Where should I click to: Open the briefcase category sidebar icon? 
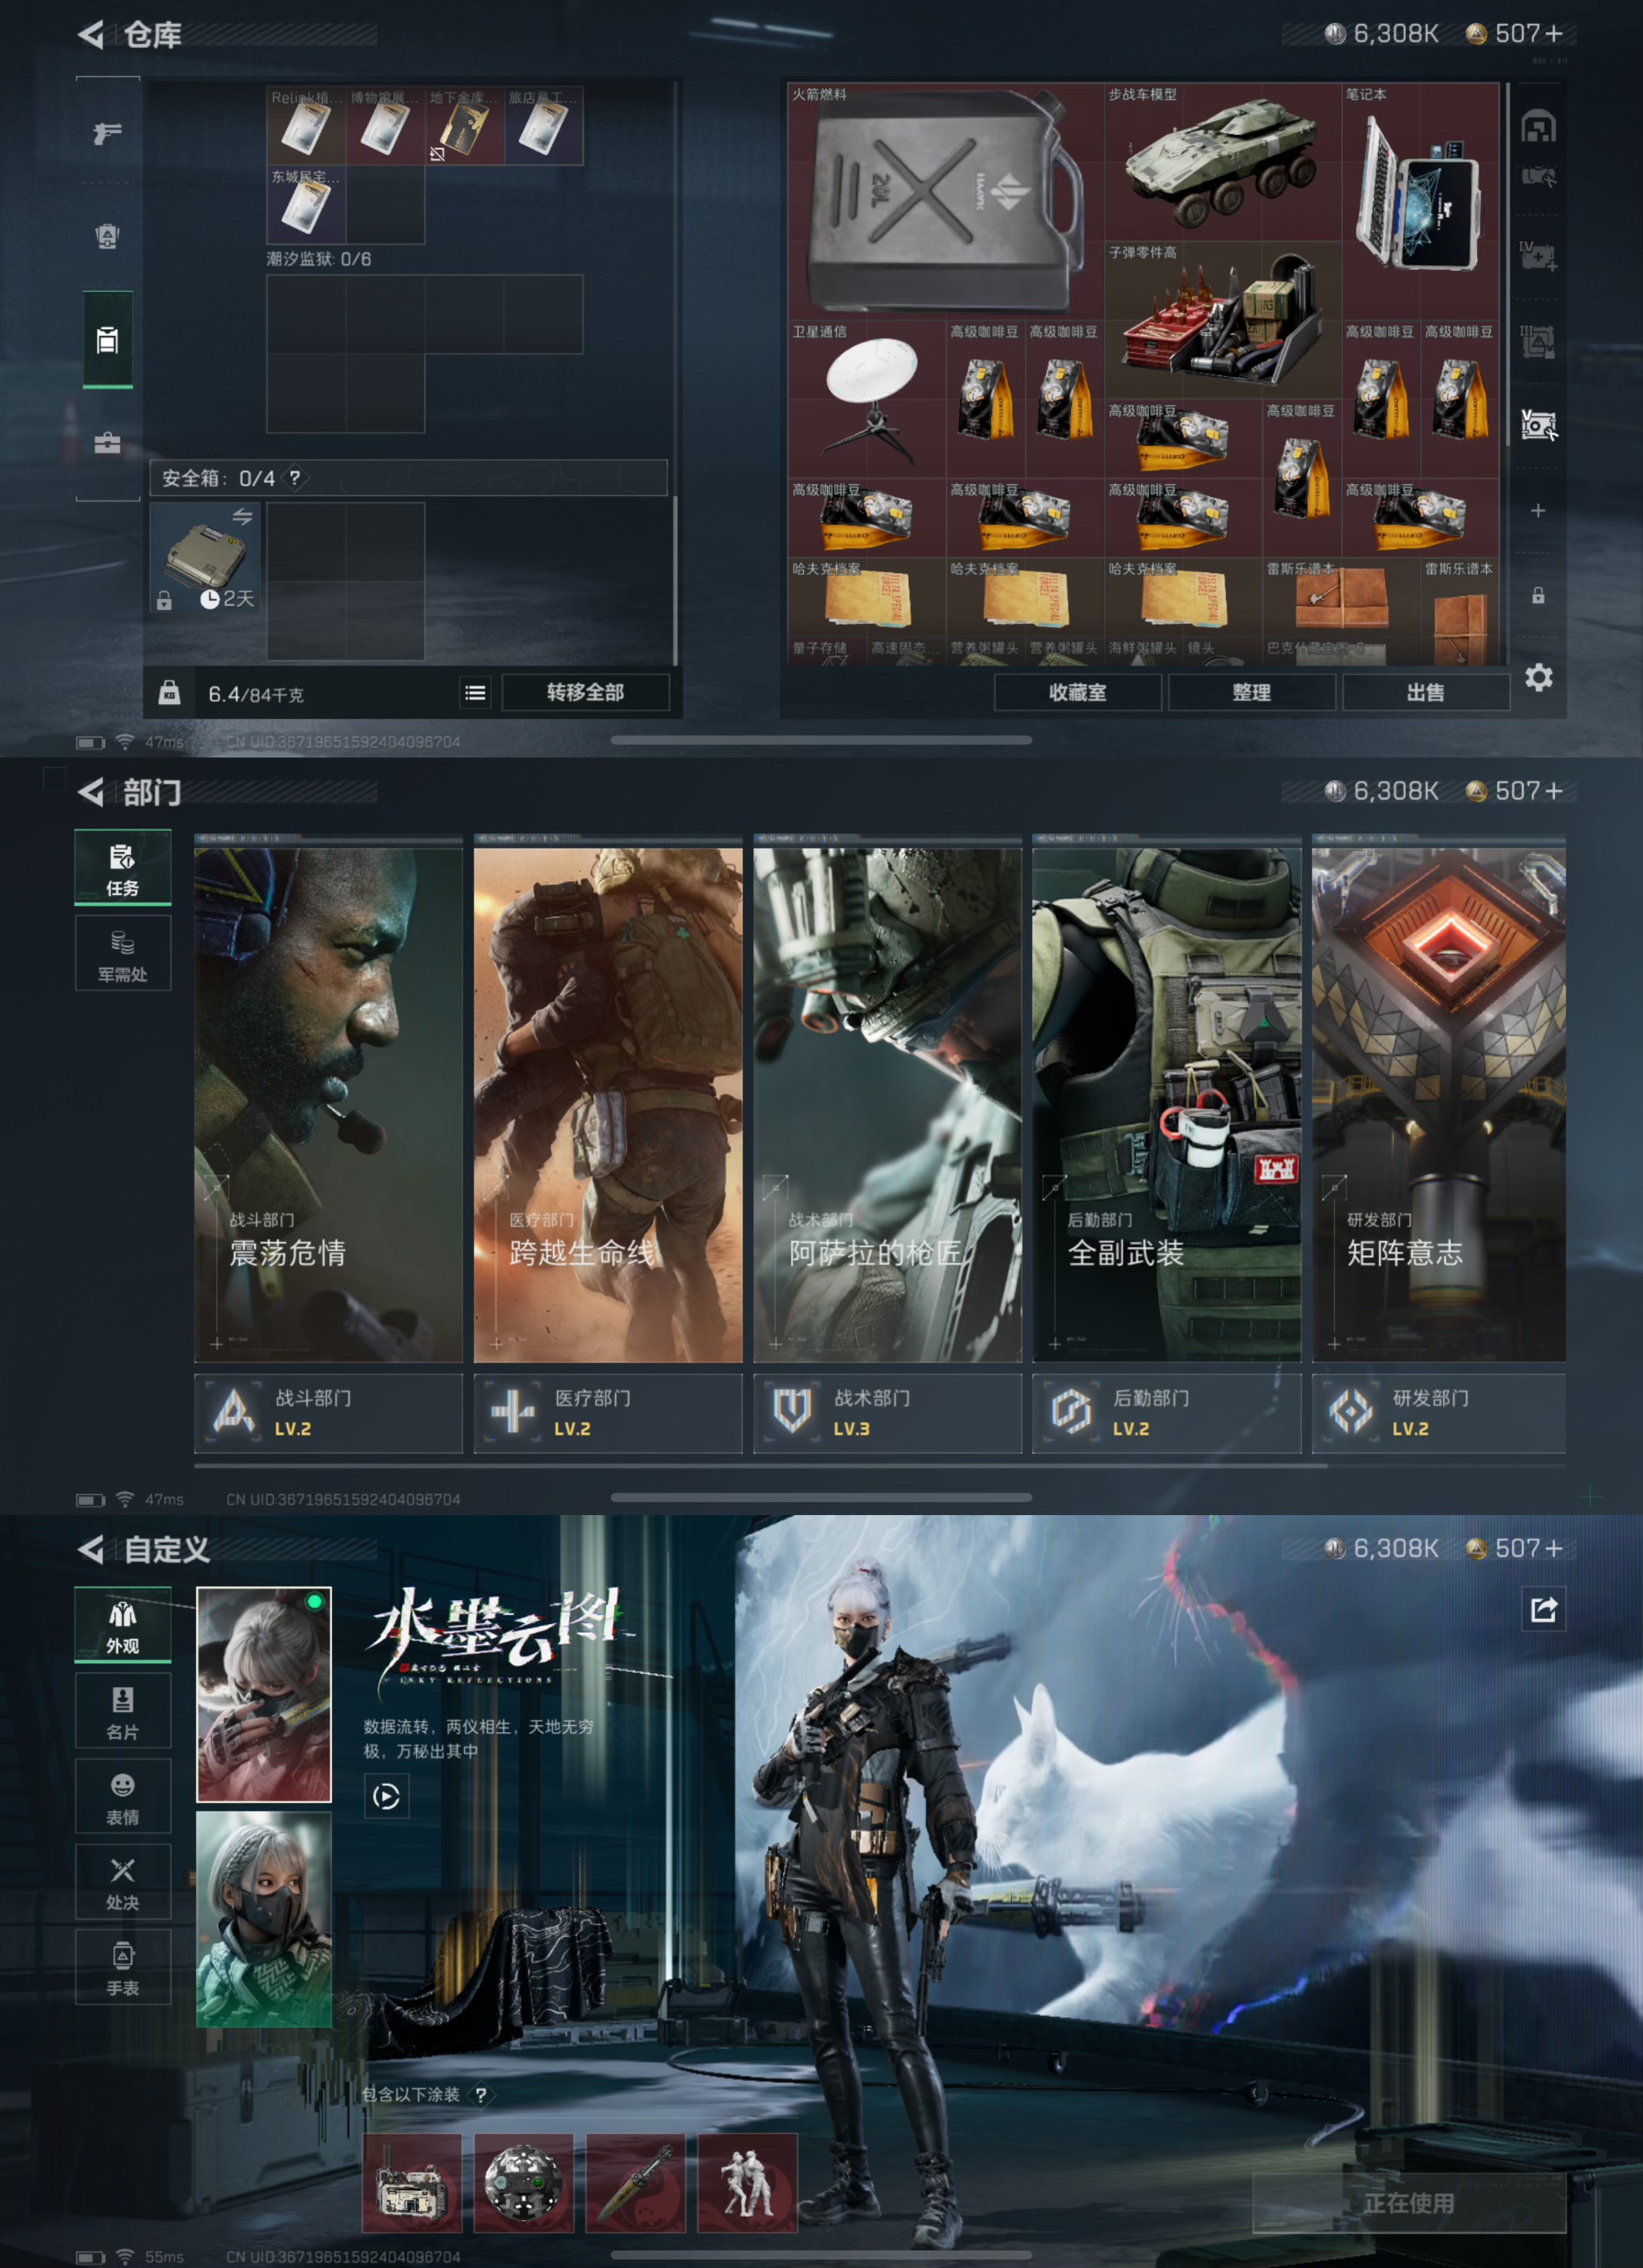[107, 442]
